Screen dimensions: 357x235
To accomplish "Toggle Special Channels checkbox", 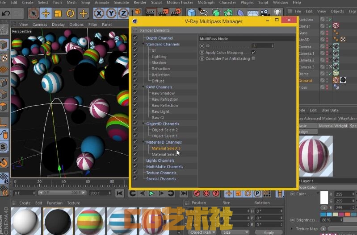I will pos(135,178).
